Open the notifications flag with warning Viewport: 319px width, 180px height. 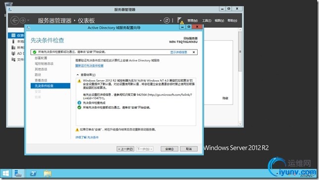point(180,20)
